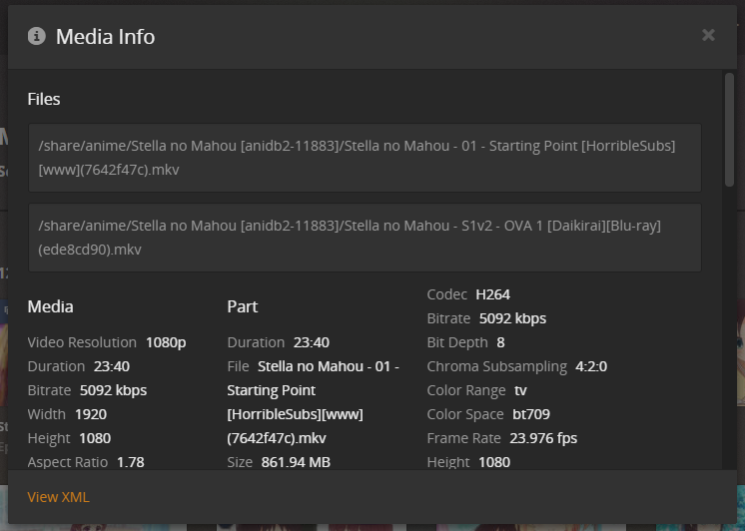Click the Codec value H264
Image resolution: width=745 pixels, height=531 pixels.
pos(492,294)
